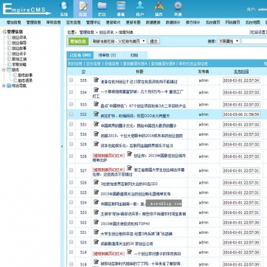Tick the checkbox for ID 519
Screen dimensions: 267x267
[x=72, y=252]
